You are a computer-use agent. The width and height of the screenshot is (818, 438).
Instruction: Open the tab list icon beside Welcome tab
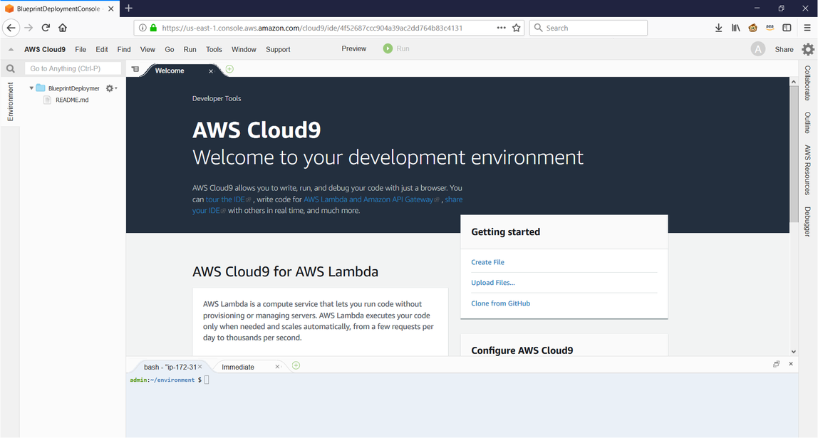click(135, 69)
